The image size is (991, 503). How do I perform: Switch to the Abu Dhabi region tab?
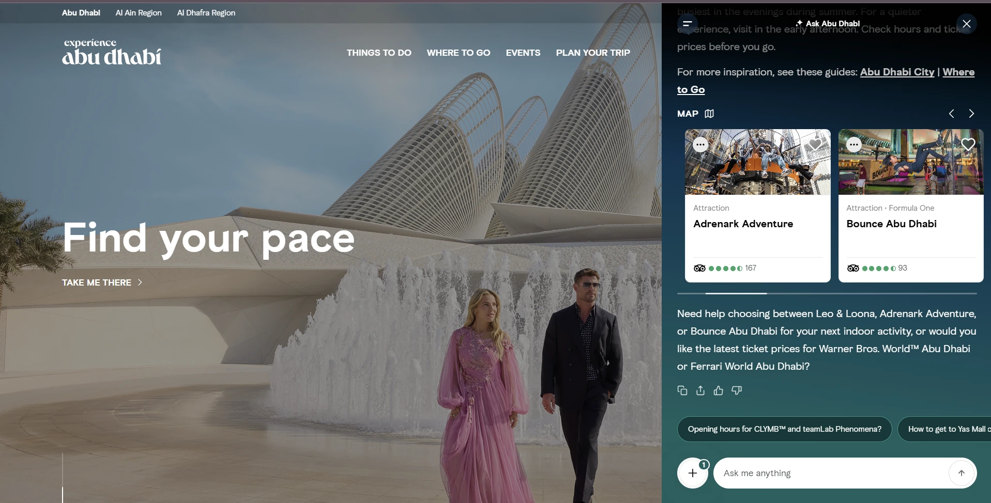(81, 13)
